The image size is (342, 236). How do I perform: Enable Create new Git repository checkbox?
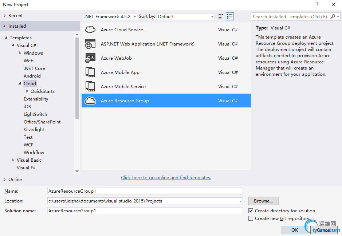pyautogui.click(x=251, y=218)
